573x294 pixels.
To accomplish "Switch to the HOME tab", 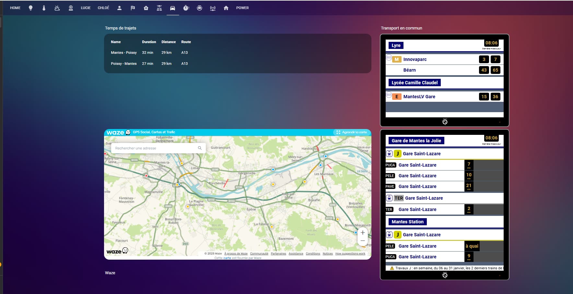I will pos(15,8).
